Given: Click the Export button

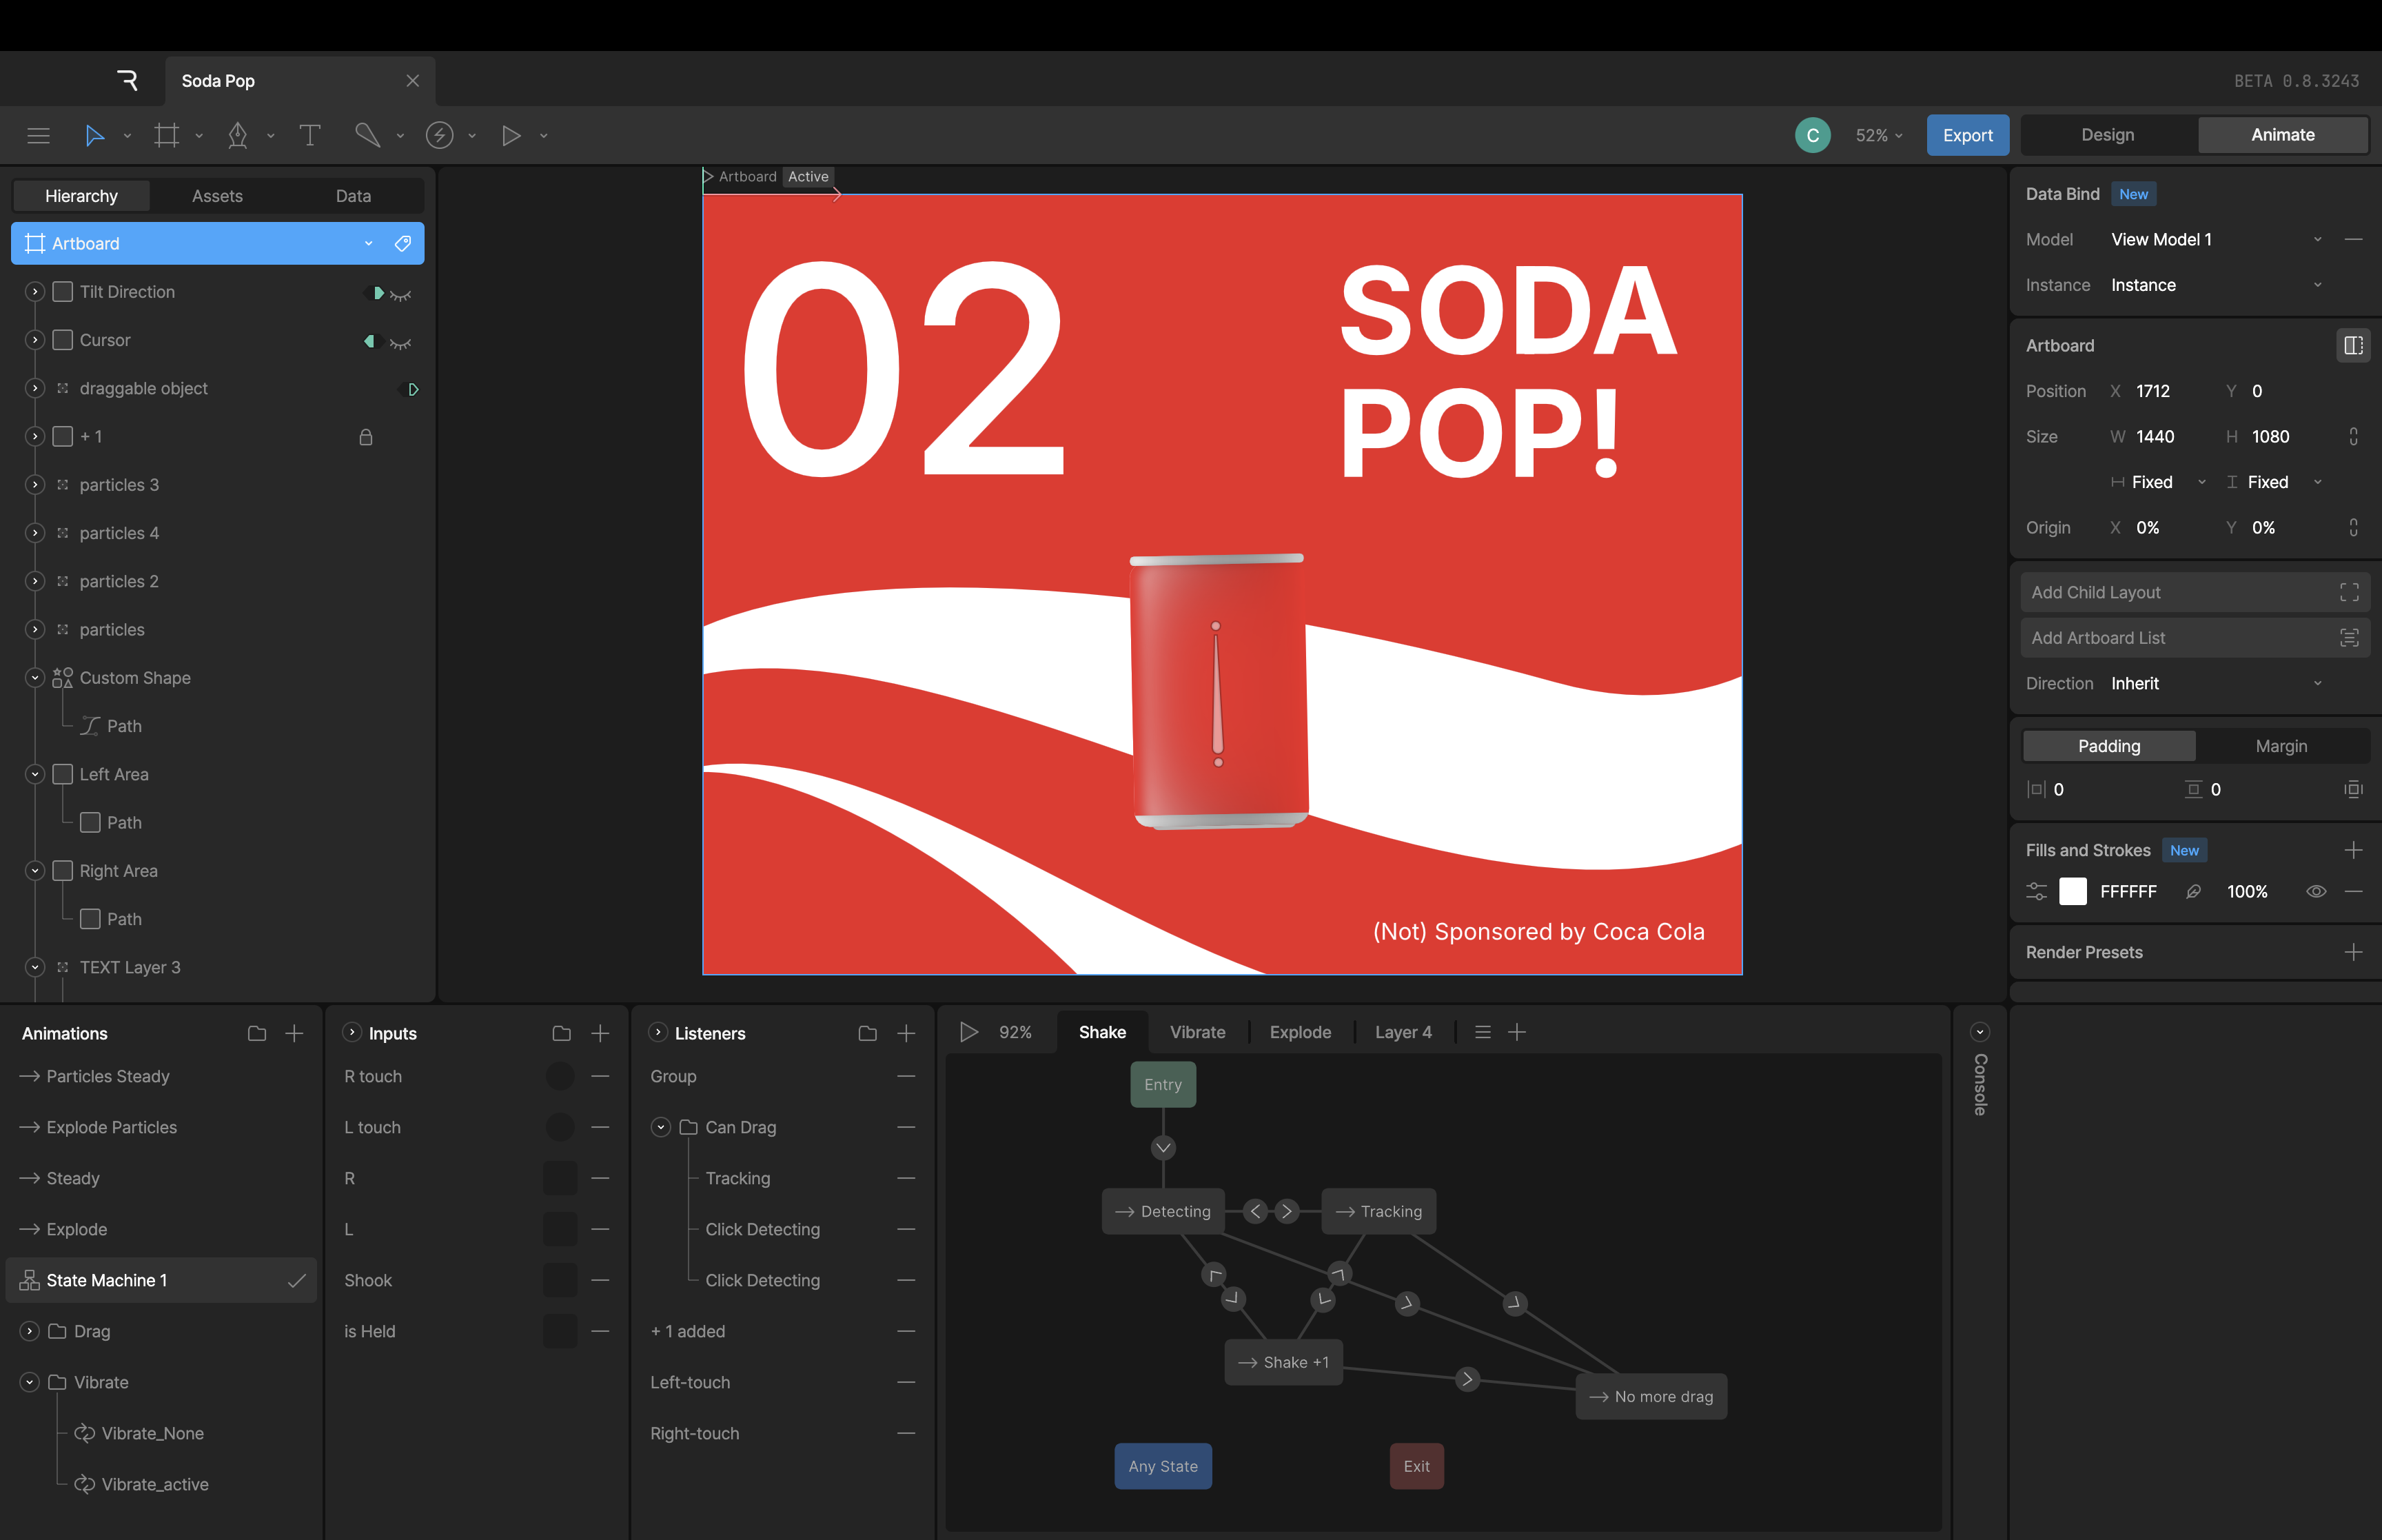Looking at the screenshot, I should [1967, 135].
